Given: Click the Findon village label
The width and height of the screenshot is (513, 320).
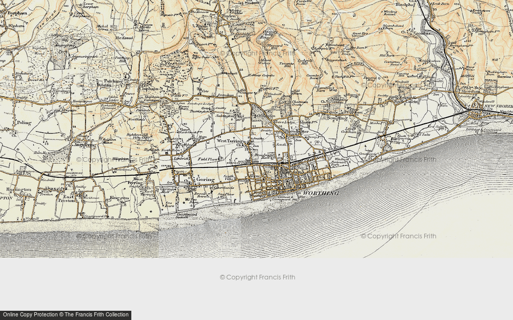Looking at the screenshot, I should (228, 16).
